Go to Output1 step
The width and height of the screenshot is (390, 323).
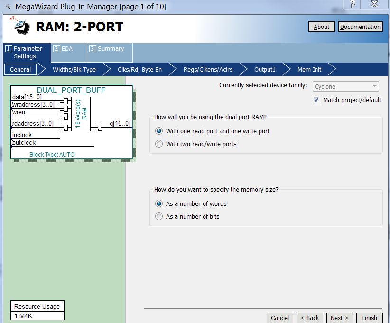265,69
